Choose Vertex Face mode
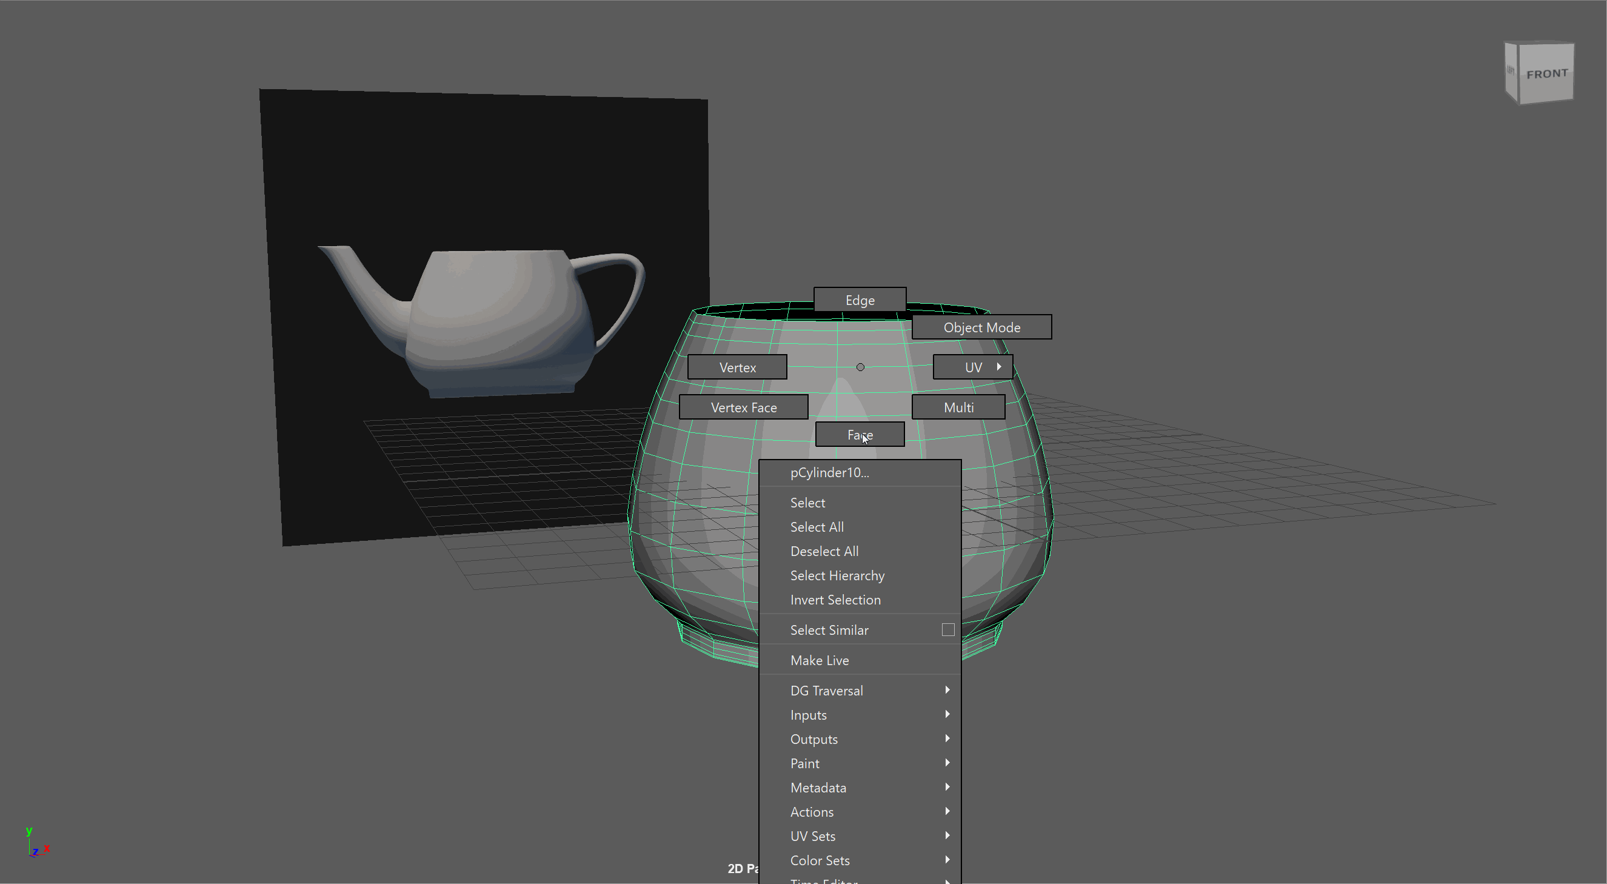1607x884 pixels. (743, 407)
